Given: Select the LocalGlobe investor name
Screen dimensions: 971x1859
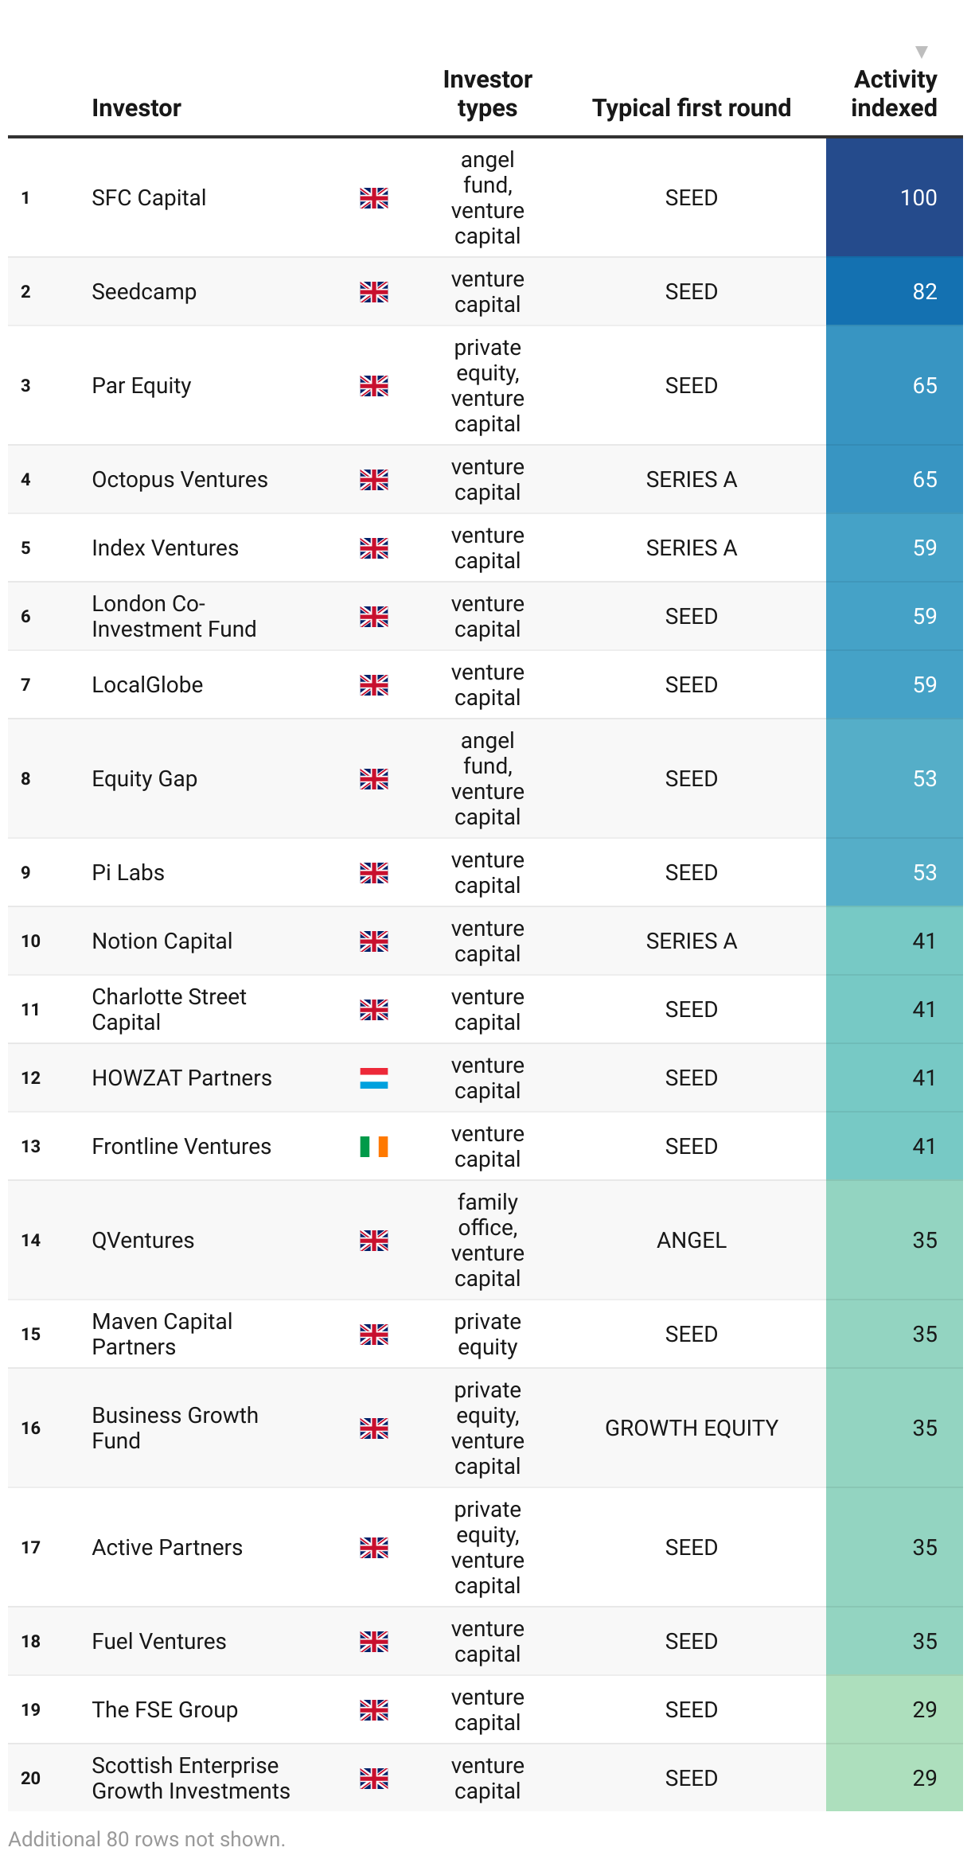Looking at the screenshot, I should click(x=147, y=685).
